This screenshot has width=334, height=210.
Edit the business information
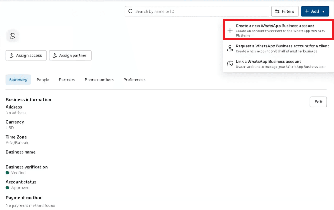318,102
